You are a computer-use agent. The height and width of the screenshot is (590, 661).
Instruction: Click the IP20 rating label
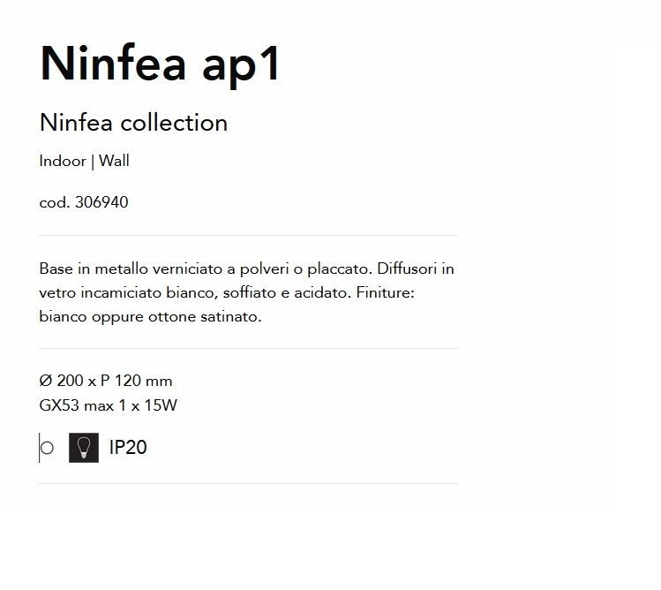pos(128,447)
